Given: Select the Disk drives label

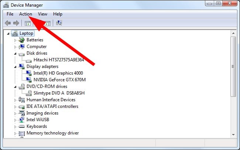Looking at the screenshot, I should [x=37, y=53].
